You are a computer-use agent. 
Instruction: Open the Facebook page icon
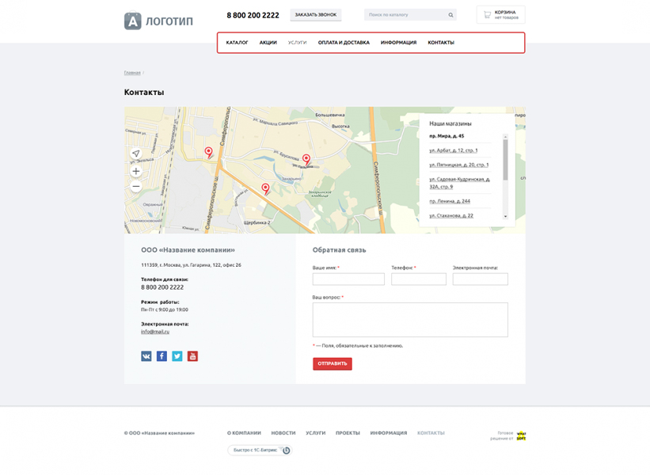162,356
